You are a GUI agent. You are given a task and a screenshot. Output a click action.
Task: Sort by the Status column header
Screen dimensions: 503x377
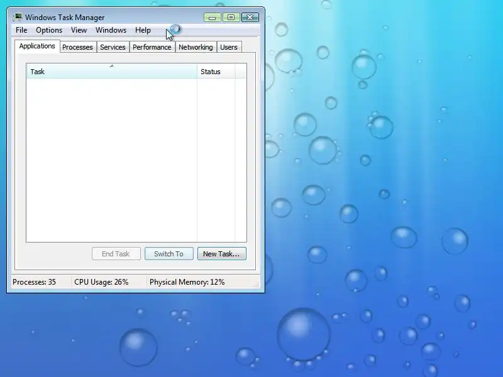point(216,71)
